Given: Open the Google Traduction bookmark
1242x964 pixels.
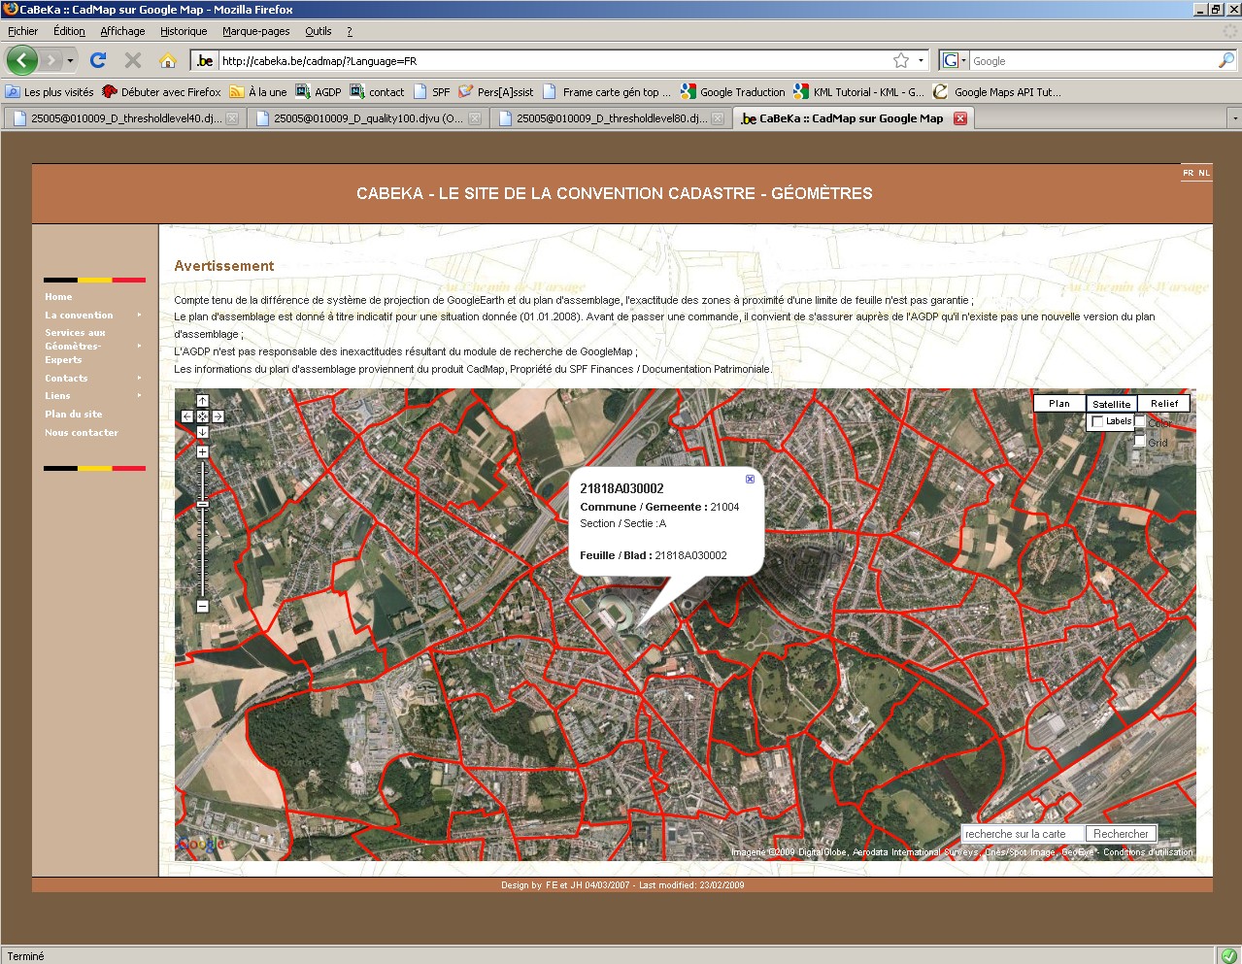Looking at the screenshot, I should tap(733, 92).
